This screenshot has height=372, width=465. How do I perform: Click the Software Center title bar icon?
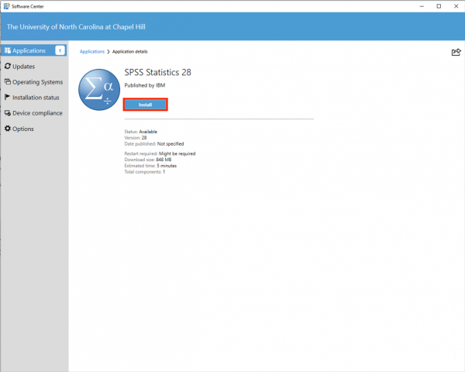point(6,6)
